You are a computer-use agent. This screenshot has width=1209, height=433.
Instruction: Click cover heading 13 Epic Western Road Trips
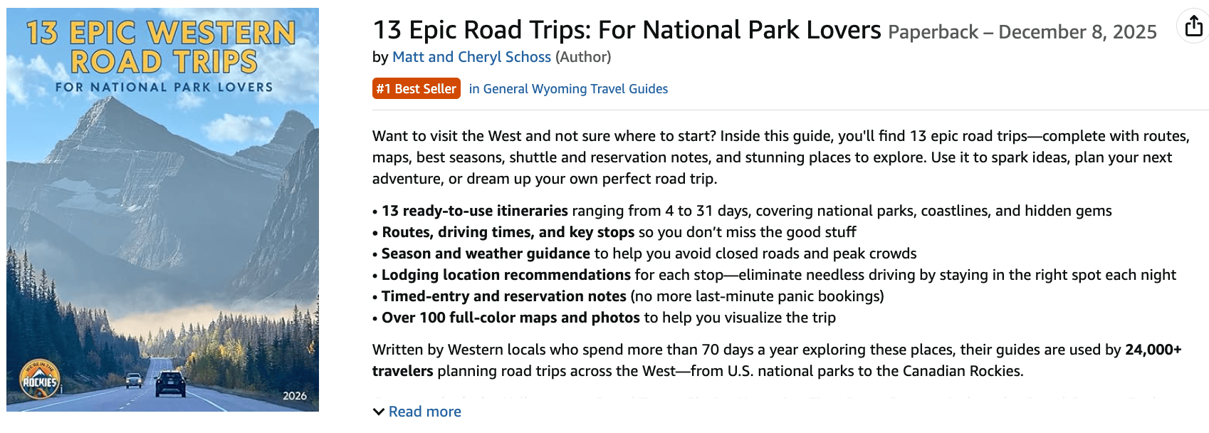(x=162, y=47)
